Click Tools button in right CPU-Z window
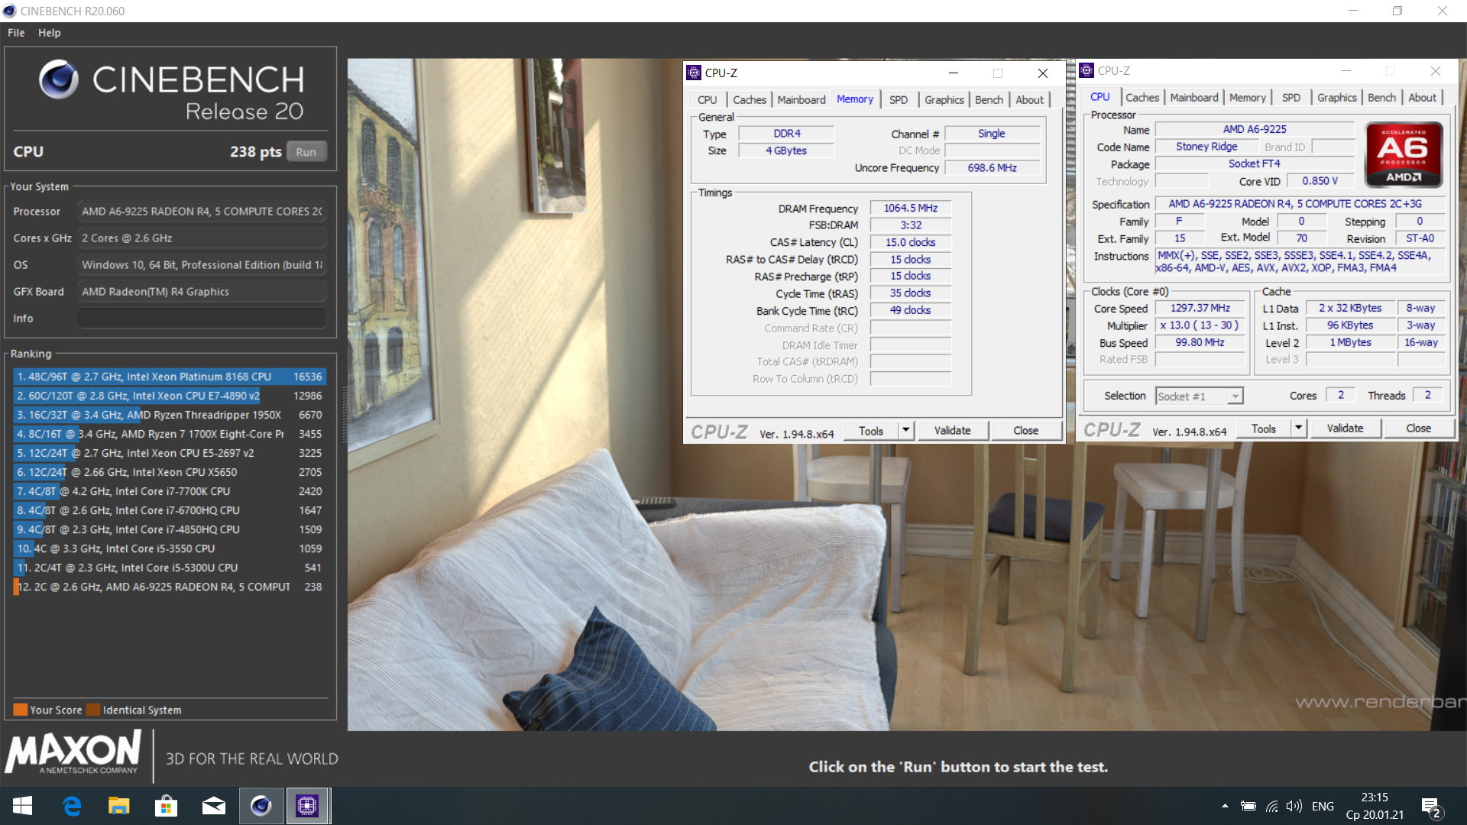Viewport: 1467px width, 825px height. click(1264, 429)
